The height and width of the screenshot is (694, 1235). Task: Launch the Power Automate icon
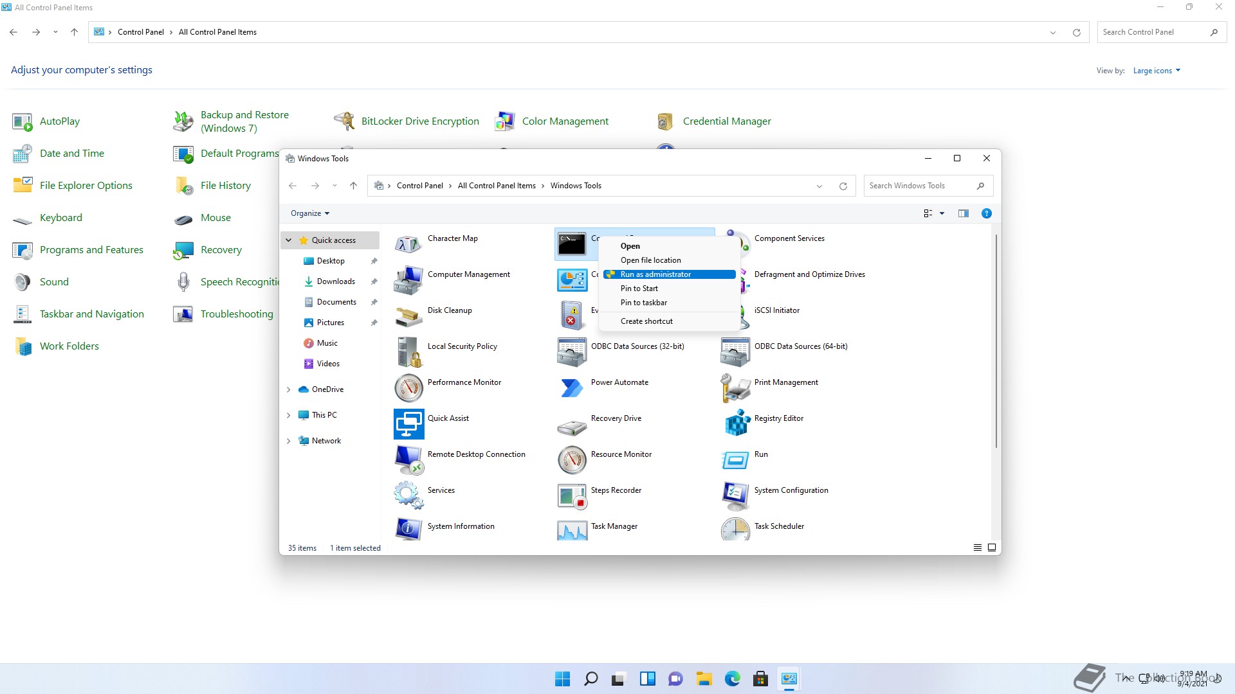(x=572, y=388)
